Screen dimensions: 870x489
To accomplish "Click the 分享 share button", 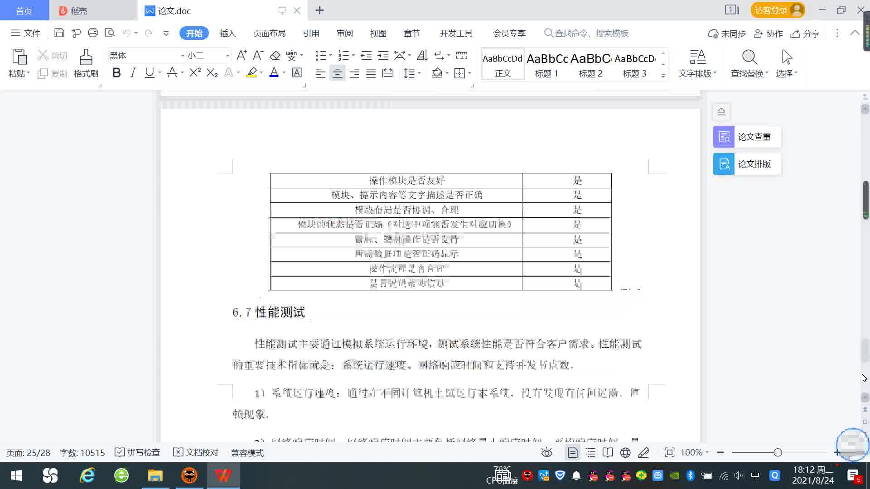I will tap(805, 34).
